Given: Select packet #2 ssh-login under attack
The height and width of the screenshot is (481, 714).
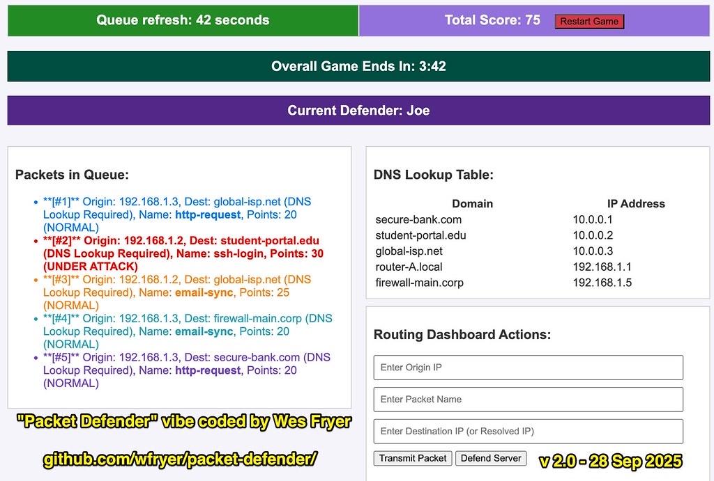Looking at the screenshot, I should click(187, 253).
